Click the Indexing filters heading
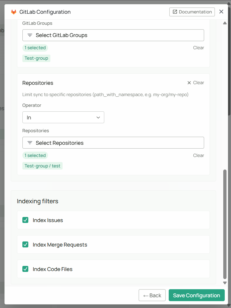This screenshot has width=231, height=308. click(38, 201)
